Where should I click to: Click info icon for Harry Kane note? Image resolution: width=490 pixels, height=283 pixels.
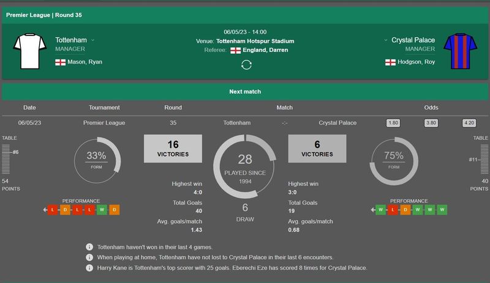point(89,268)
